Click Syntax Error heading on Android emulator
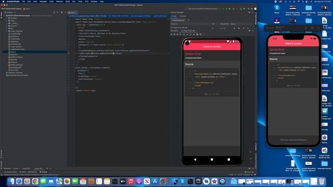The width and height of the screenshot is (333, 187). (193, 54)
